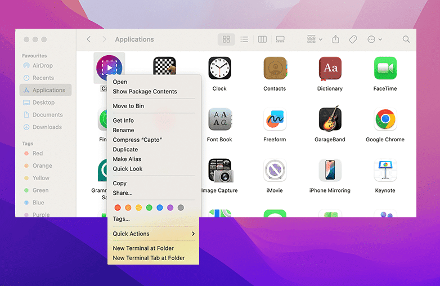Select the Dictionary app icon
The width and height of the screenshot is (440, 286).
tap(330, 69)
